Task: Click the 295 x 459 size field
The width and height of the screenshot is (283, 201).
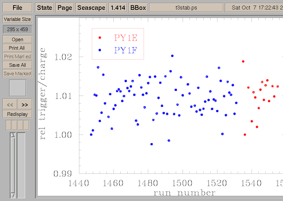Action: [17, 29]
